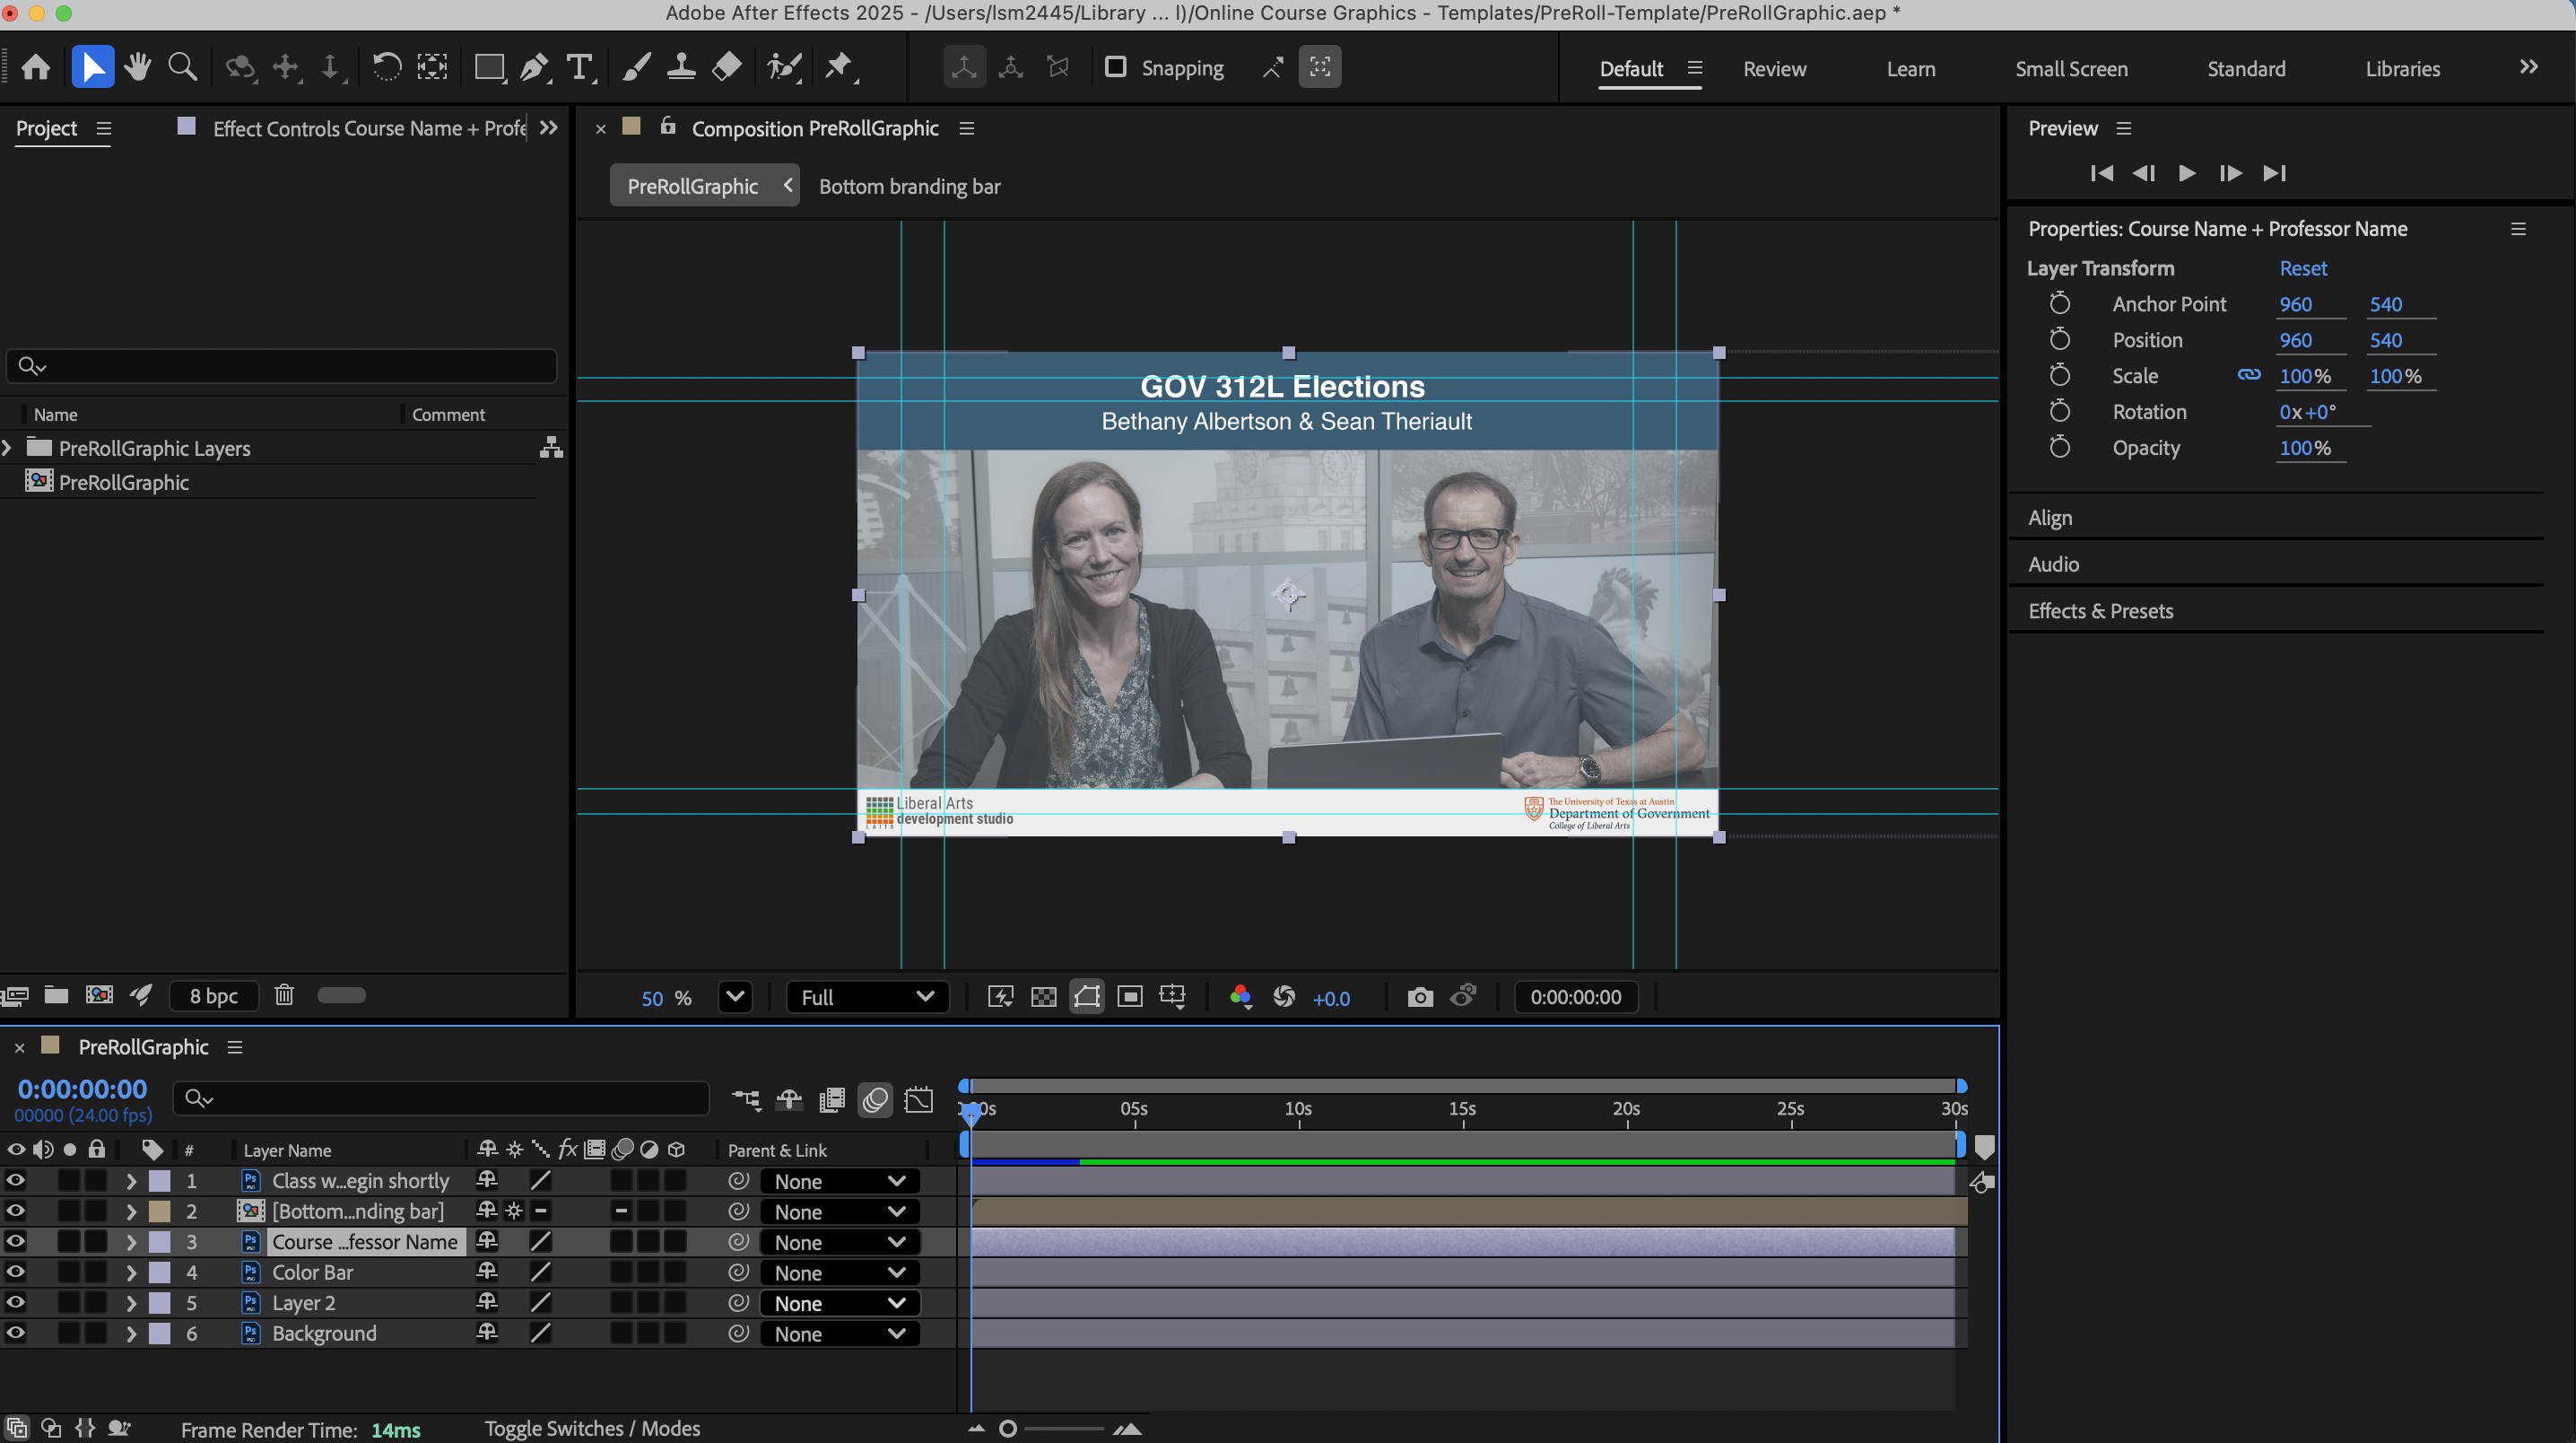Toggle transparency grid in composition viewer
Screen dimensions: 2576x1443
[1043, 997]
